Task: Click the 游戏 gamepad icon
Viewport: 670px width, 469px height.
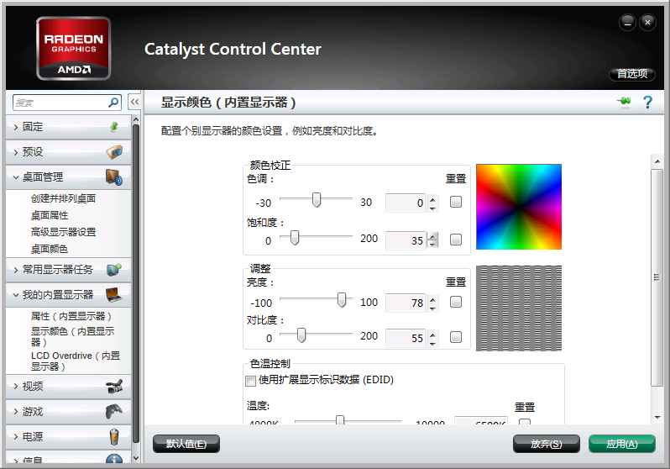Action: click(x=114, y=411)
